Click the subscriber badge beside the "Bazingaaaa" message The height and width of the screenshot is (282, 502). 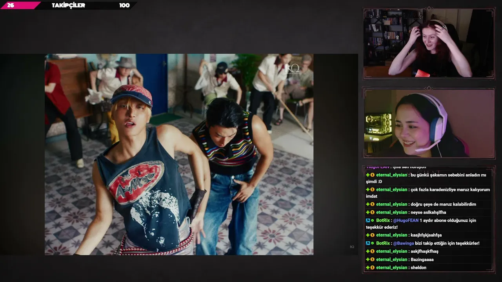373,259
